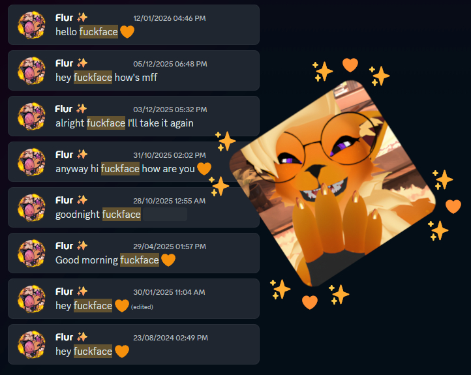Select the 'alright fuckface I'll take it again' message
The height and width of the screenshot is (375, 471).
pos(133,116)
